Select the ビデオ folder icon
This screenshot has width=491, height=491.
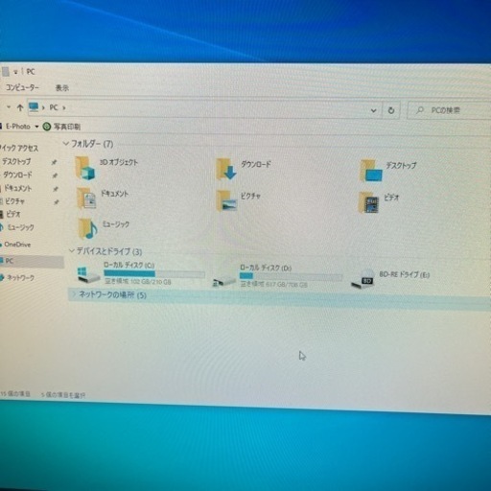[368, 202]
